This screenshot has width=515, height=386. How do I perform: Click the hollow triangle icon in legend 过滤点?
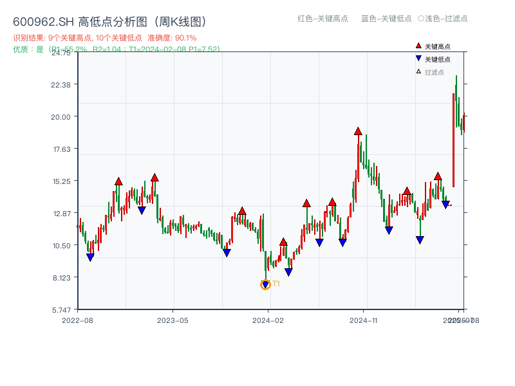(x=418, y=71)
